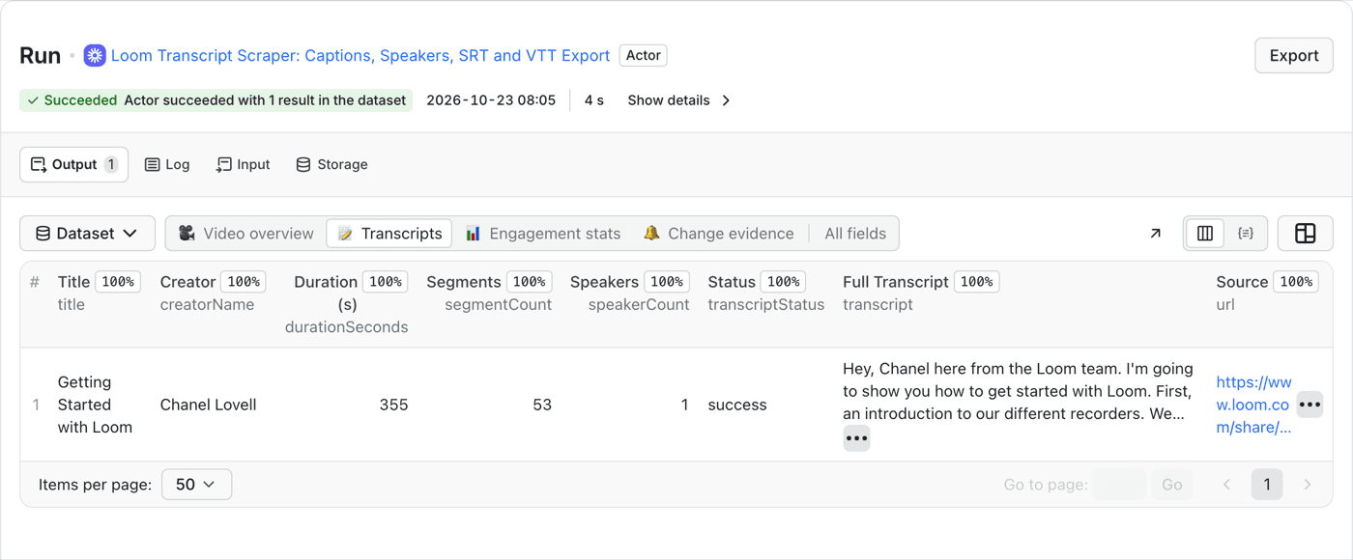
Task: Go to next page arrow
Action: point(1308,485)
